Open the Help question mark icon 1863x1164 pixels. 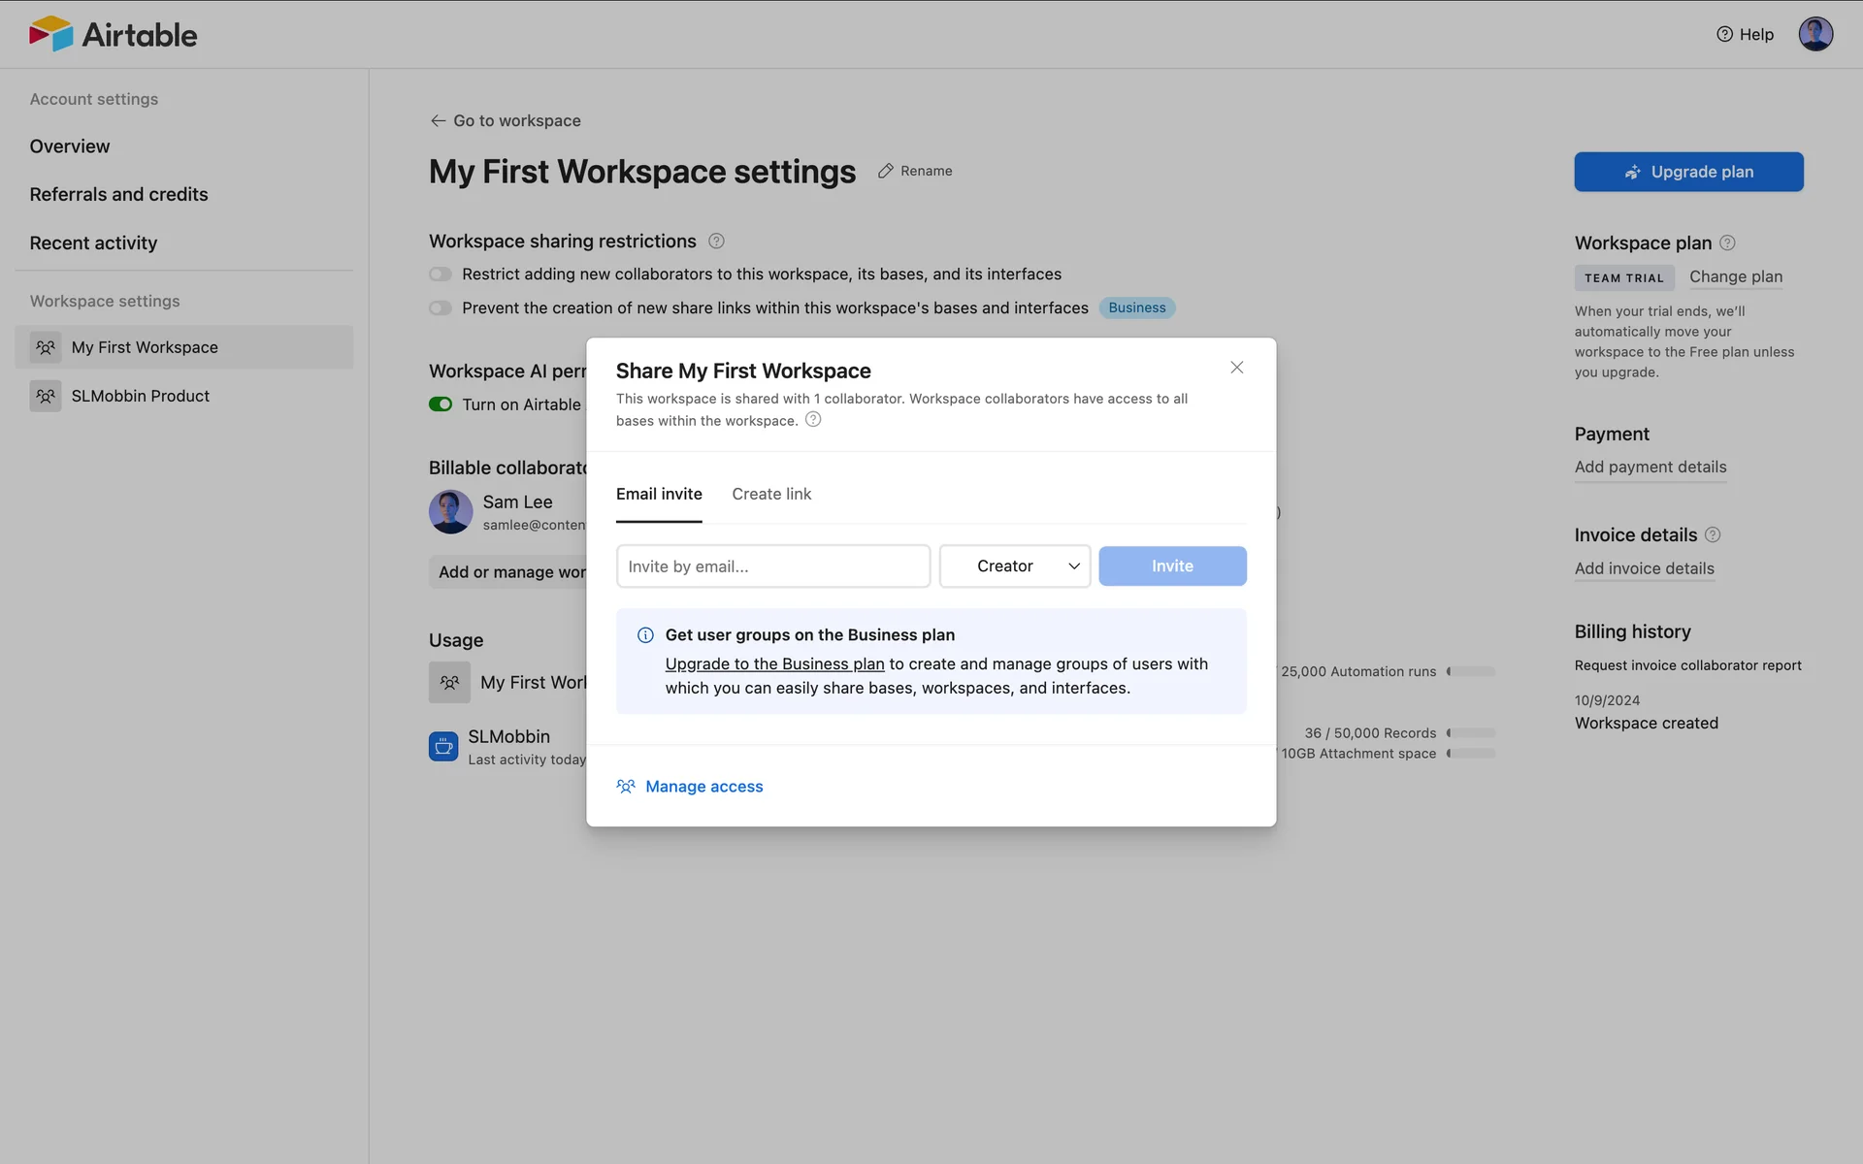point(1724,34)
